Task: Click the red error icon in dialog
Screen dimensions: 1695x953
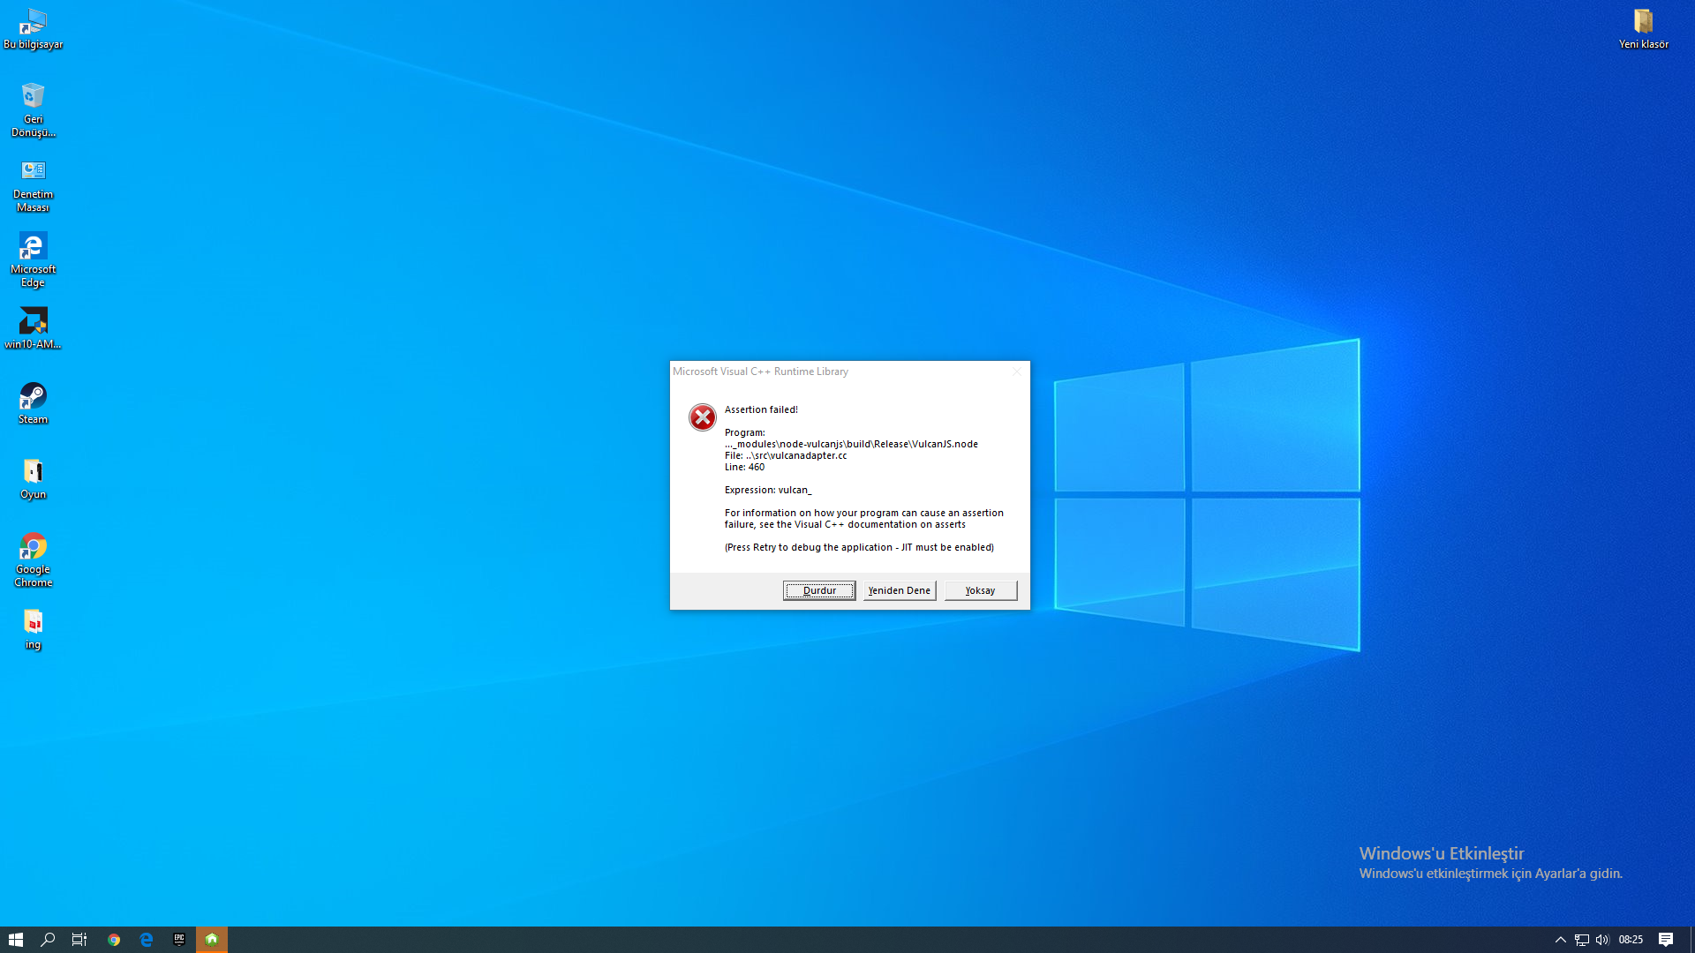Action: (703, 417)
